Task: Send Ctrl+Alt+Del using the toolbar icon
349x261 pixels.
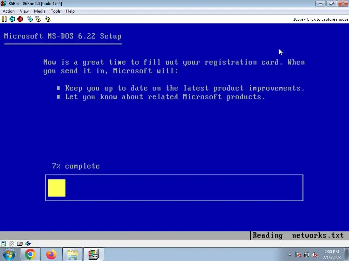Action: pyautogui.click(x=30, y=19)
